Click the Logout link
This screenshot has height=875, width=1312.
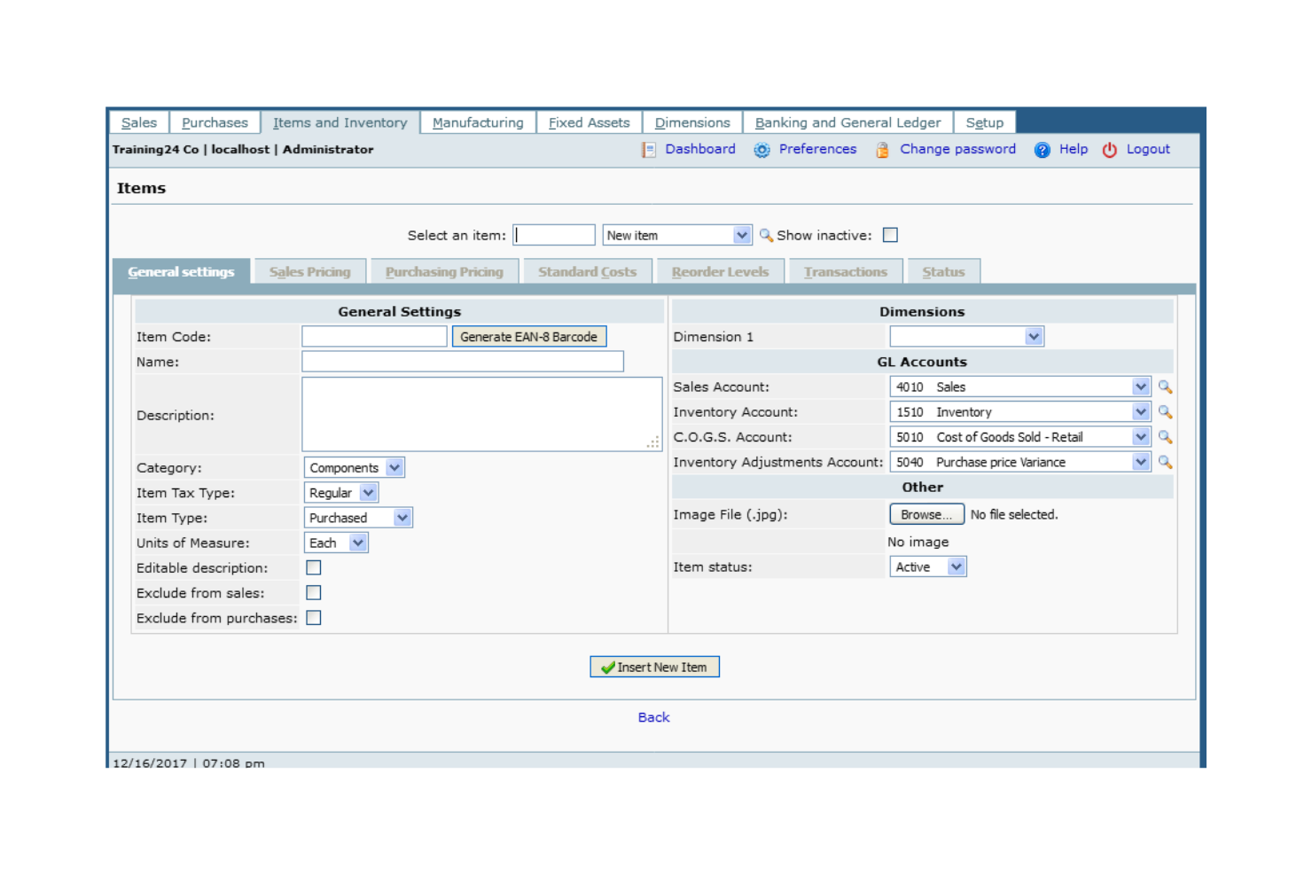(1148, 149)
